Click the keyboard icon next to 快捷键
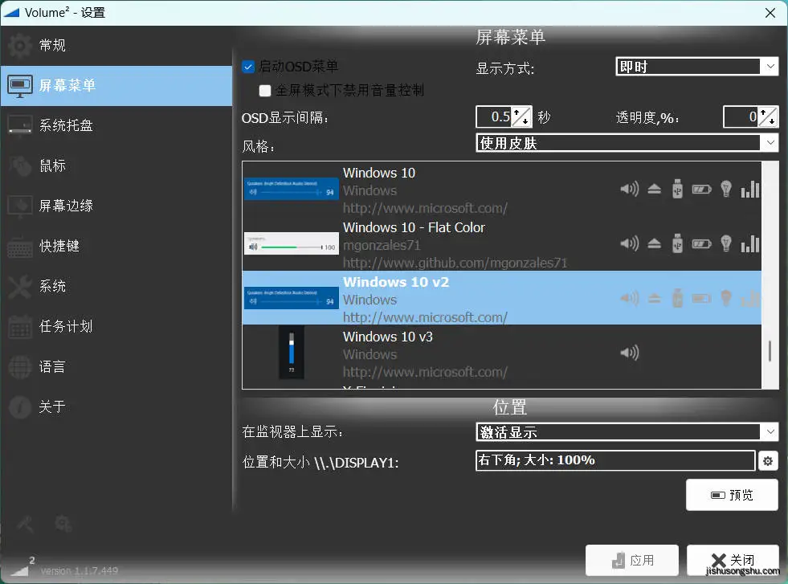 (20, 247)
